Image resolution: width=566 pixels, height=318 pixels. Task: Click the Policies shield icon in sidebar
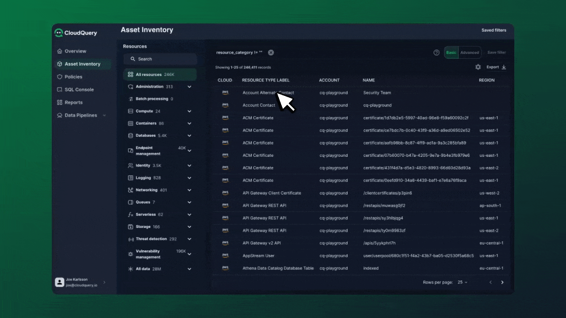click(x=60, y=77)
